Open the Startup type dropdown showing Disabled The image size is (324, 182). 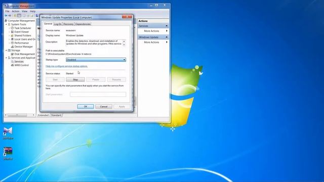(96, 60)
